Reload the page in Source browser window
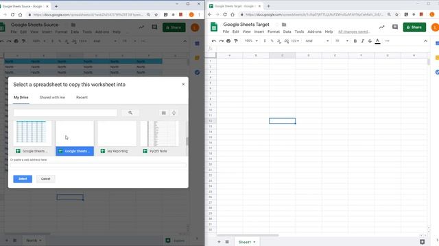The height and width of the screenshot is (246, 439). (x=12, y=15)
